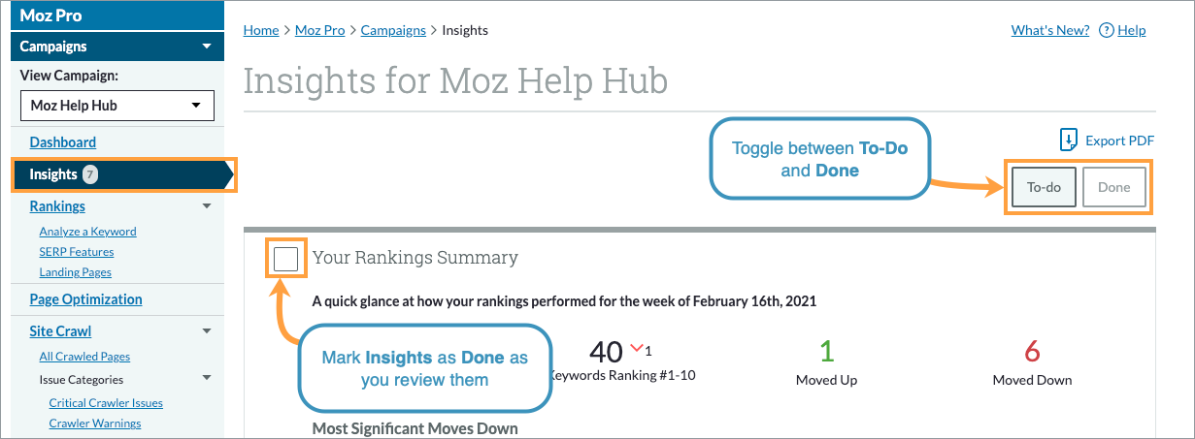Switch to the To-do view

(1044, 187)
